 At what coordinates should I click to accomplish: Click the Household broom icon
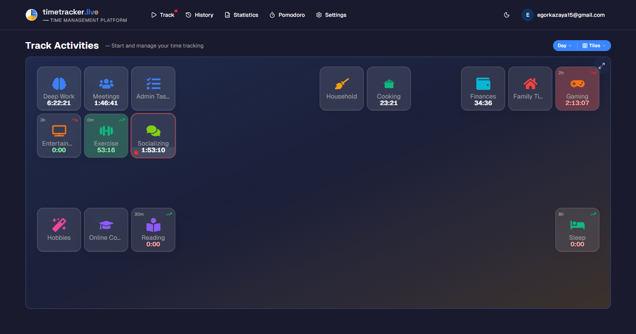coord(341,84)
